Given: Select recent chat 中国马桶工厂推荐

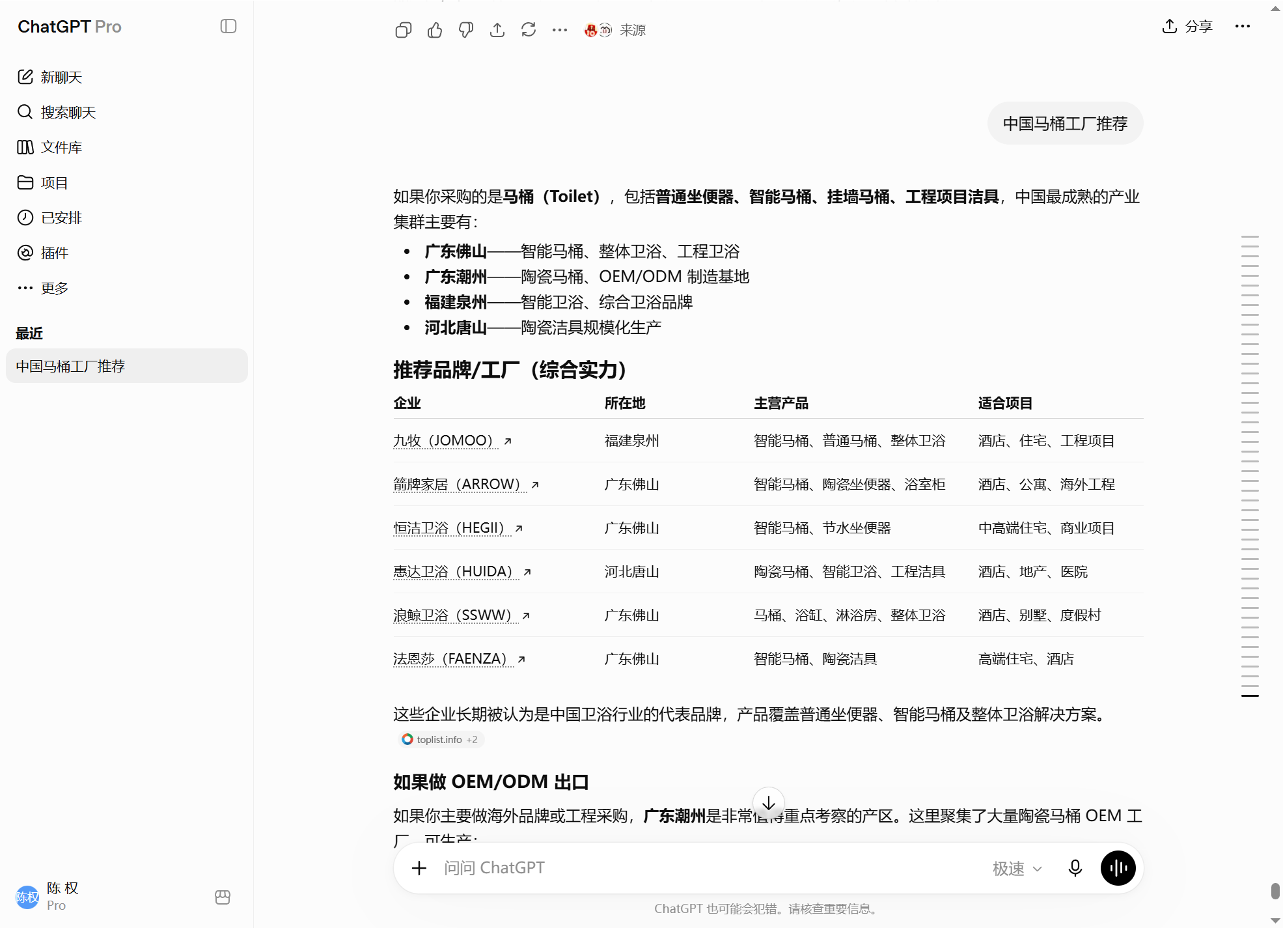Looking at the screenshot, I should [x=127, y=366].
